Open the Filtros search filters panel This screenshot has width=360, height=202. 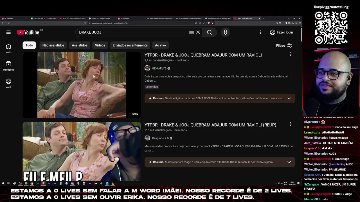click(284, 45)
